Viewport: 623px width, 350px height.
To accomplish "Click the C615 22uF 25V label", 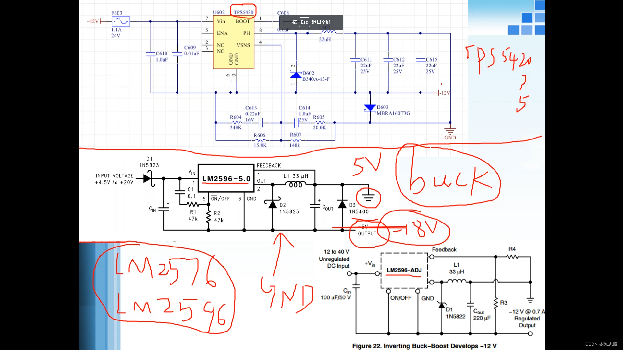I will tap(432, 66).
